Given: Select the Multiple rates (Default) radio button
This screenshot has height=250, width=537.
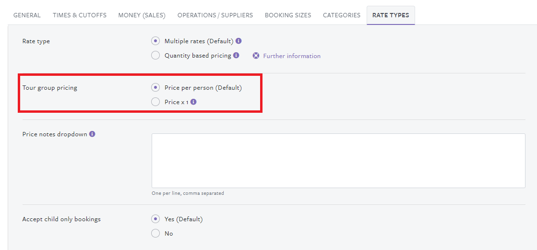Looking at the screenshot, I should click(155, 41).
